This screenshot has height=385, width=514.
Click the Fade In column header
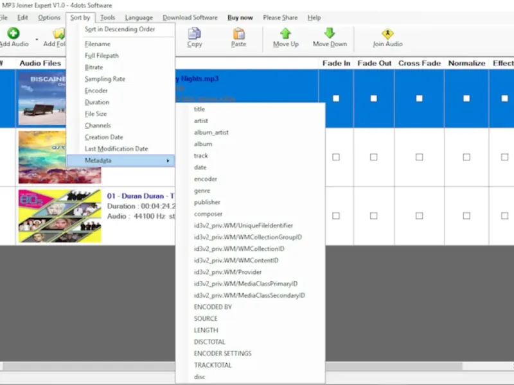336,63
